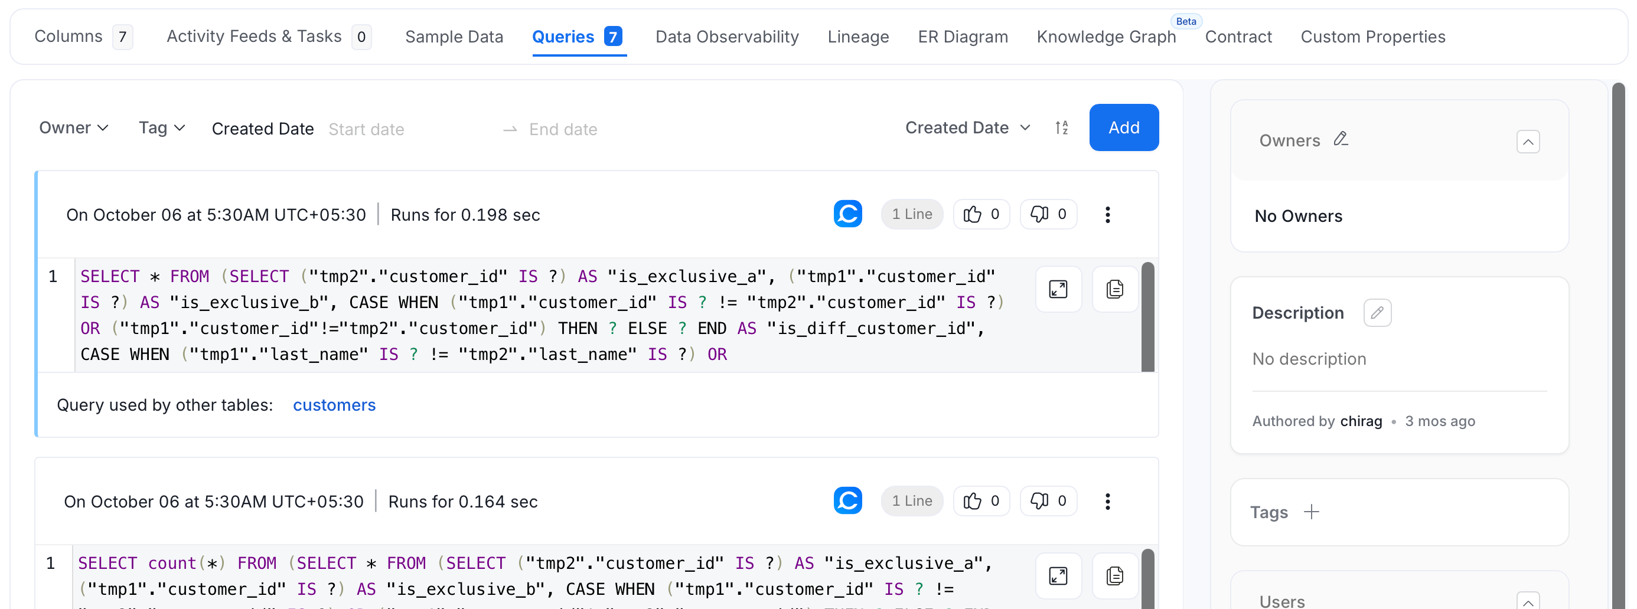Go to the Lineage tab
This screenshot has height=609, width=1637.
click(x=858, y=37)
